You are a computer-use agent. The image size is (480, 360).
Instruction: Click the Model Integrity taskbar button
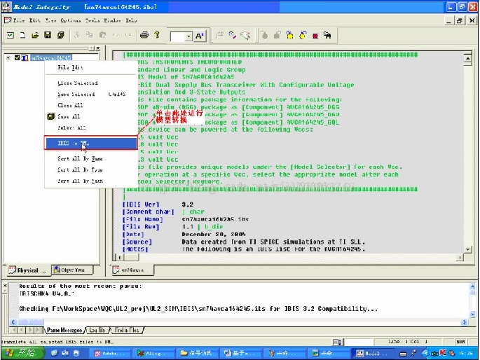pos(371,353)
